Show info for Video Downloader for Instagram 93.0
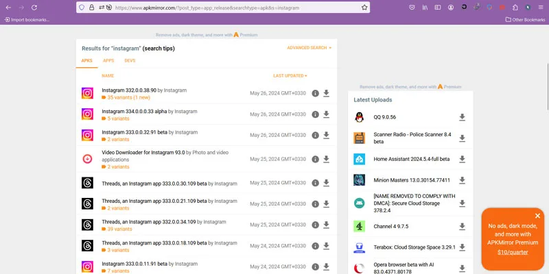This screenshot has width=549, height=274. 316,159
